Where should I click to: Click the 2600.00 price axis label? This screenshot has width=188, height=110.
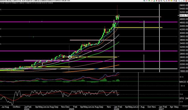tap(184, 57)
